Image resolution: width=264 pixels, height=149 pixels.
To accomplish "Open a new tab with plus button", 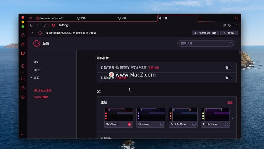I will point(201,18).
